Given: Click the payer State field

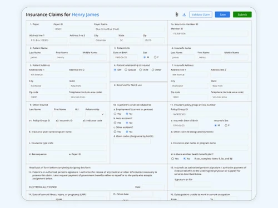Looking at the screenshot, I should 130,40.
